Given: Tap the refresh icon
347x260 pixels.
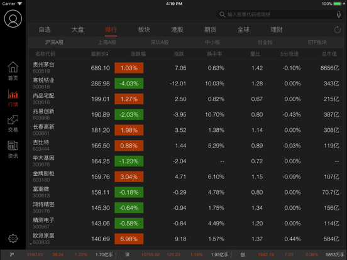Looking at the screenshot, I should pos(338,30).
